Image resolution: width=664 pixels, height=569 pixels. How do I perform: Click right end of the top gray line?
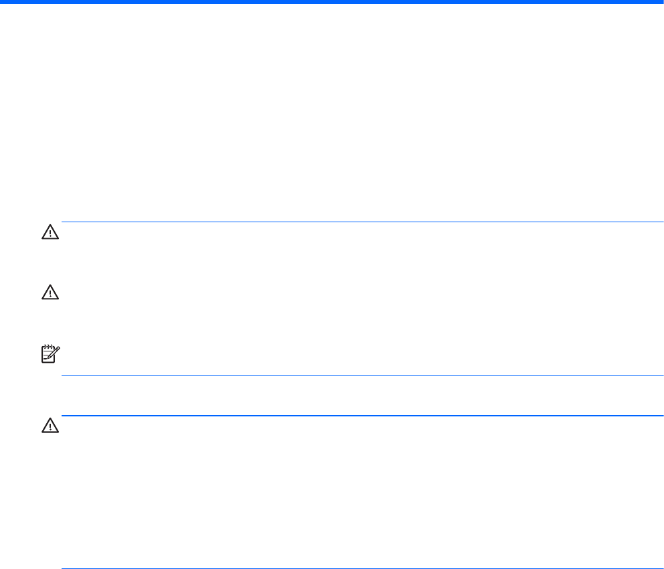click(x=661, y=222)
